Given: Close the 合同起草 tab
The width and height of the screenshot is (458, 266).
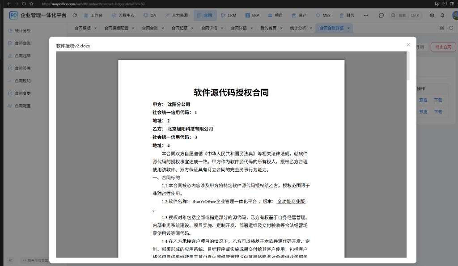Looking at the screenshot, I should point(192,28).
